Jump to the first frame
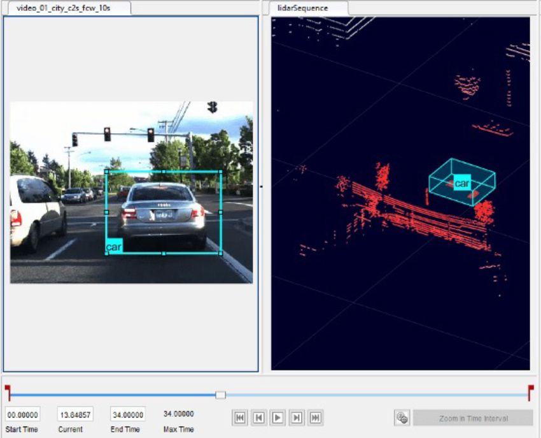 pyautogui.click(x=241, y=417)
